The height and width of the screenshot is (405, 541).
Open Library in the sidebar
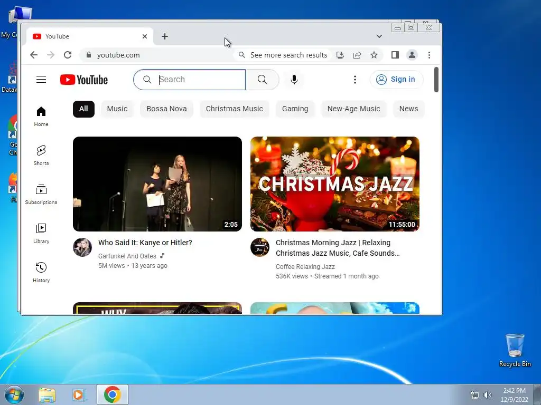41,234
